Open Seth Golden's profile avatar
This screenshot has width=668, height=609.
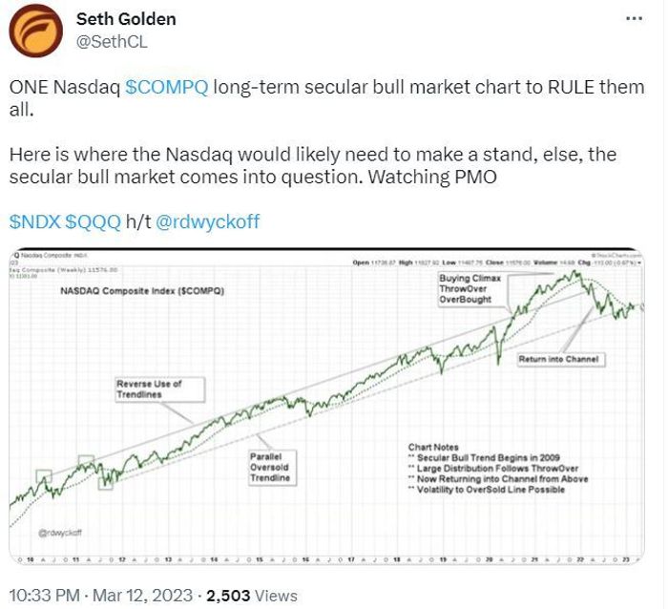[36, 31]
